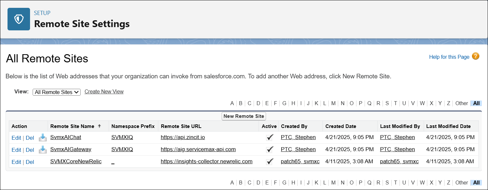Open the All Remote Sites view dropdown
The image size is (488, 190).
point(56,92)
